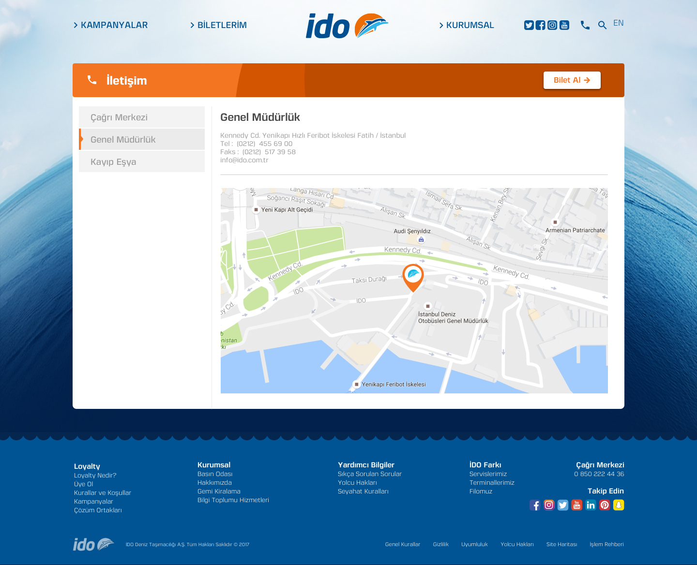Open Sıkça Sorulan Sorular link
The width and height of the screenshot is (697, 565).
click(370, 474)
